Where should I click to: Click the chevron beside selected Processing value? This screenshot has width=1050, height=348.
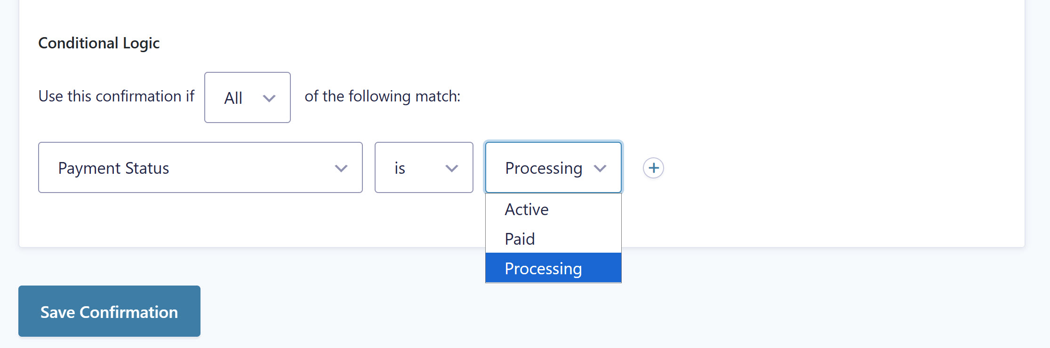600,168
